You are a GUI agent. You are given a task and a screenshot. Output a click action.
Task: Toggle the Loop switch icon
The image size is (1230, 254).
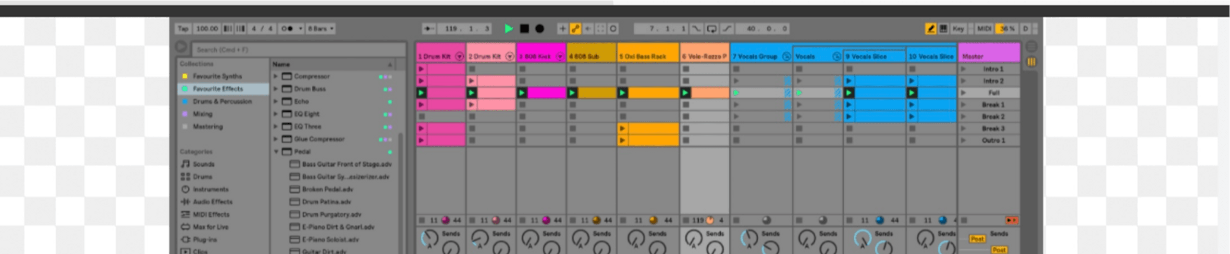712,29
